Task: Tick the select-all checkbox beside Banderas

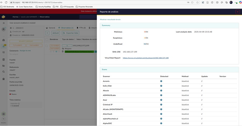Action: (x=47, y=39)
